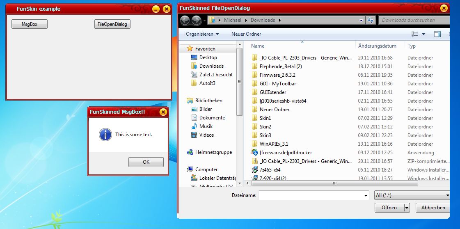Click the back navigation arrow button
460x229 pixels.
click(185, 20)
